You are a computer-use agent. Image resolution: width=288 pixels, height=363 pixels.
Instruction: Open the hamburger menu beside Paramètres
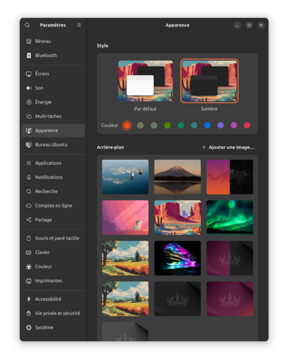pyautogui.click(x=79, y=25)
